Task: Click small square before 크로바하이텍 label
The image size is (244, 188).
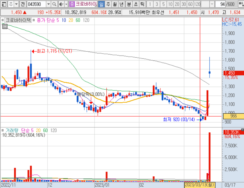Action: [3, 20]
